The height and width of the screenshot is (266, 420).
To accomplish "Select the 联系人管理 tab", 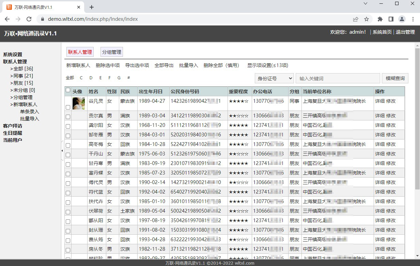I will 80,52.
